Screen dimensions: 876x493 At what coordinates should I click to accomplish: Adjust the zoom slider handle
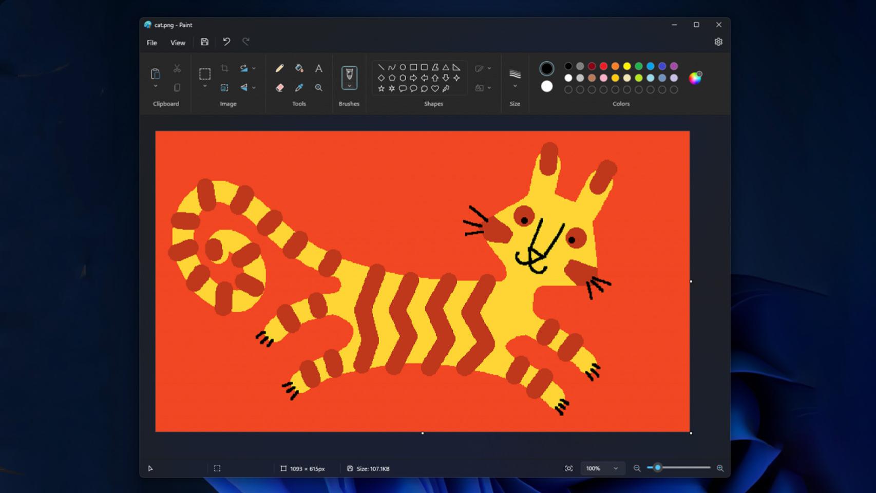[657, 468]
